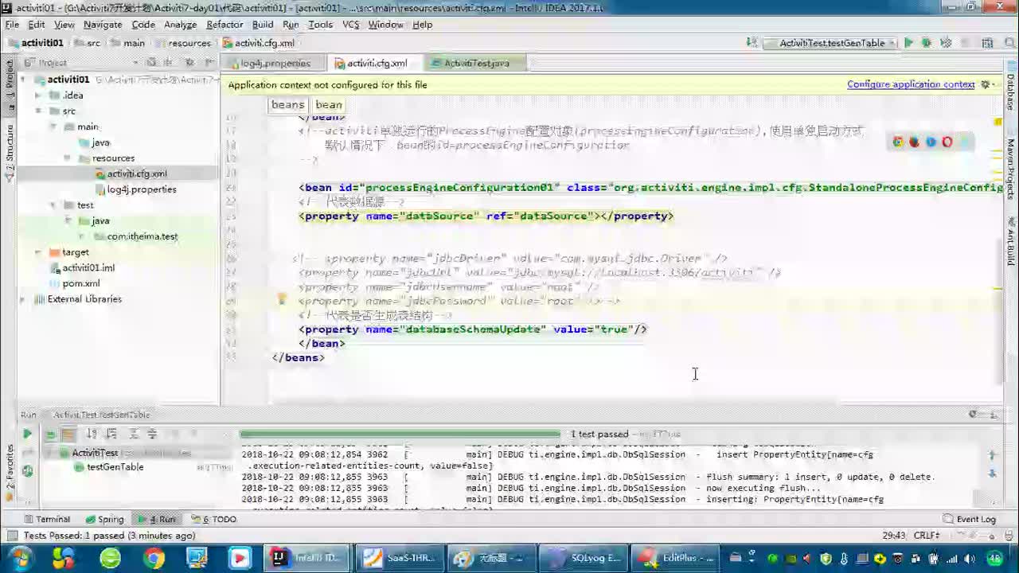Open the Refactor menu
Screen dimensions: 1019x573
coord(224,25)
